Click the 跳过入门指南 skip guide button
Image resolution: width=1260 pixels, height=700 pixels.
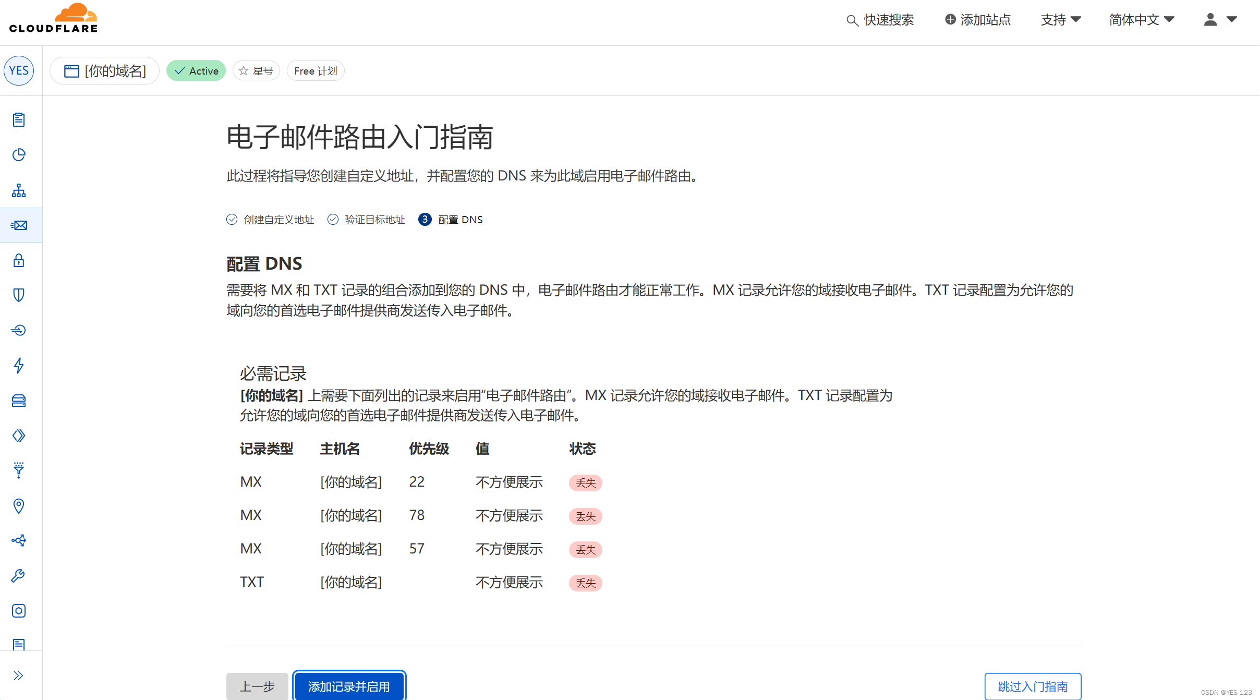point(1032,686)
